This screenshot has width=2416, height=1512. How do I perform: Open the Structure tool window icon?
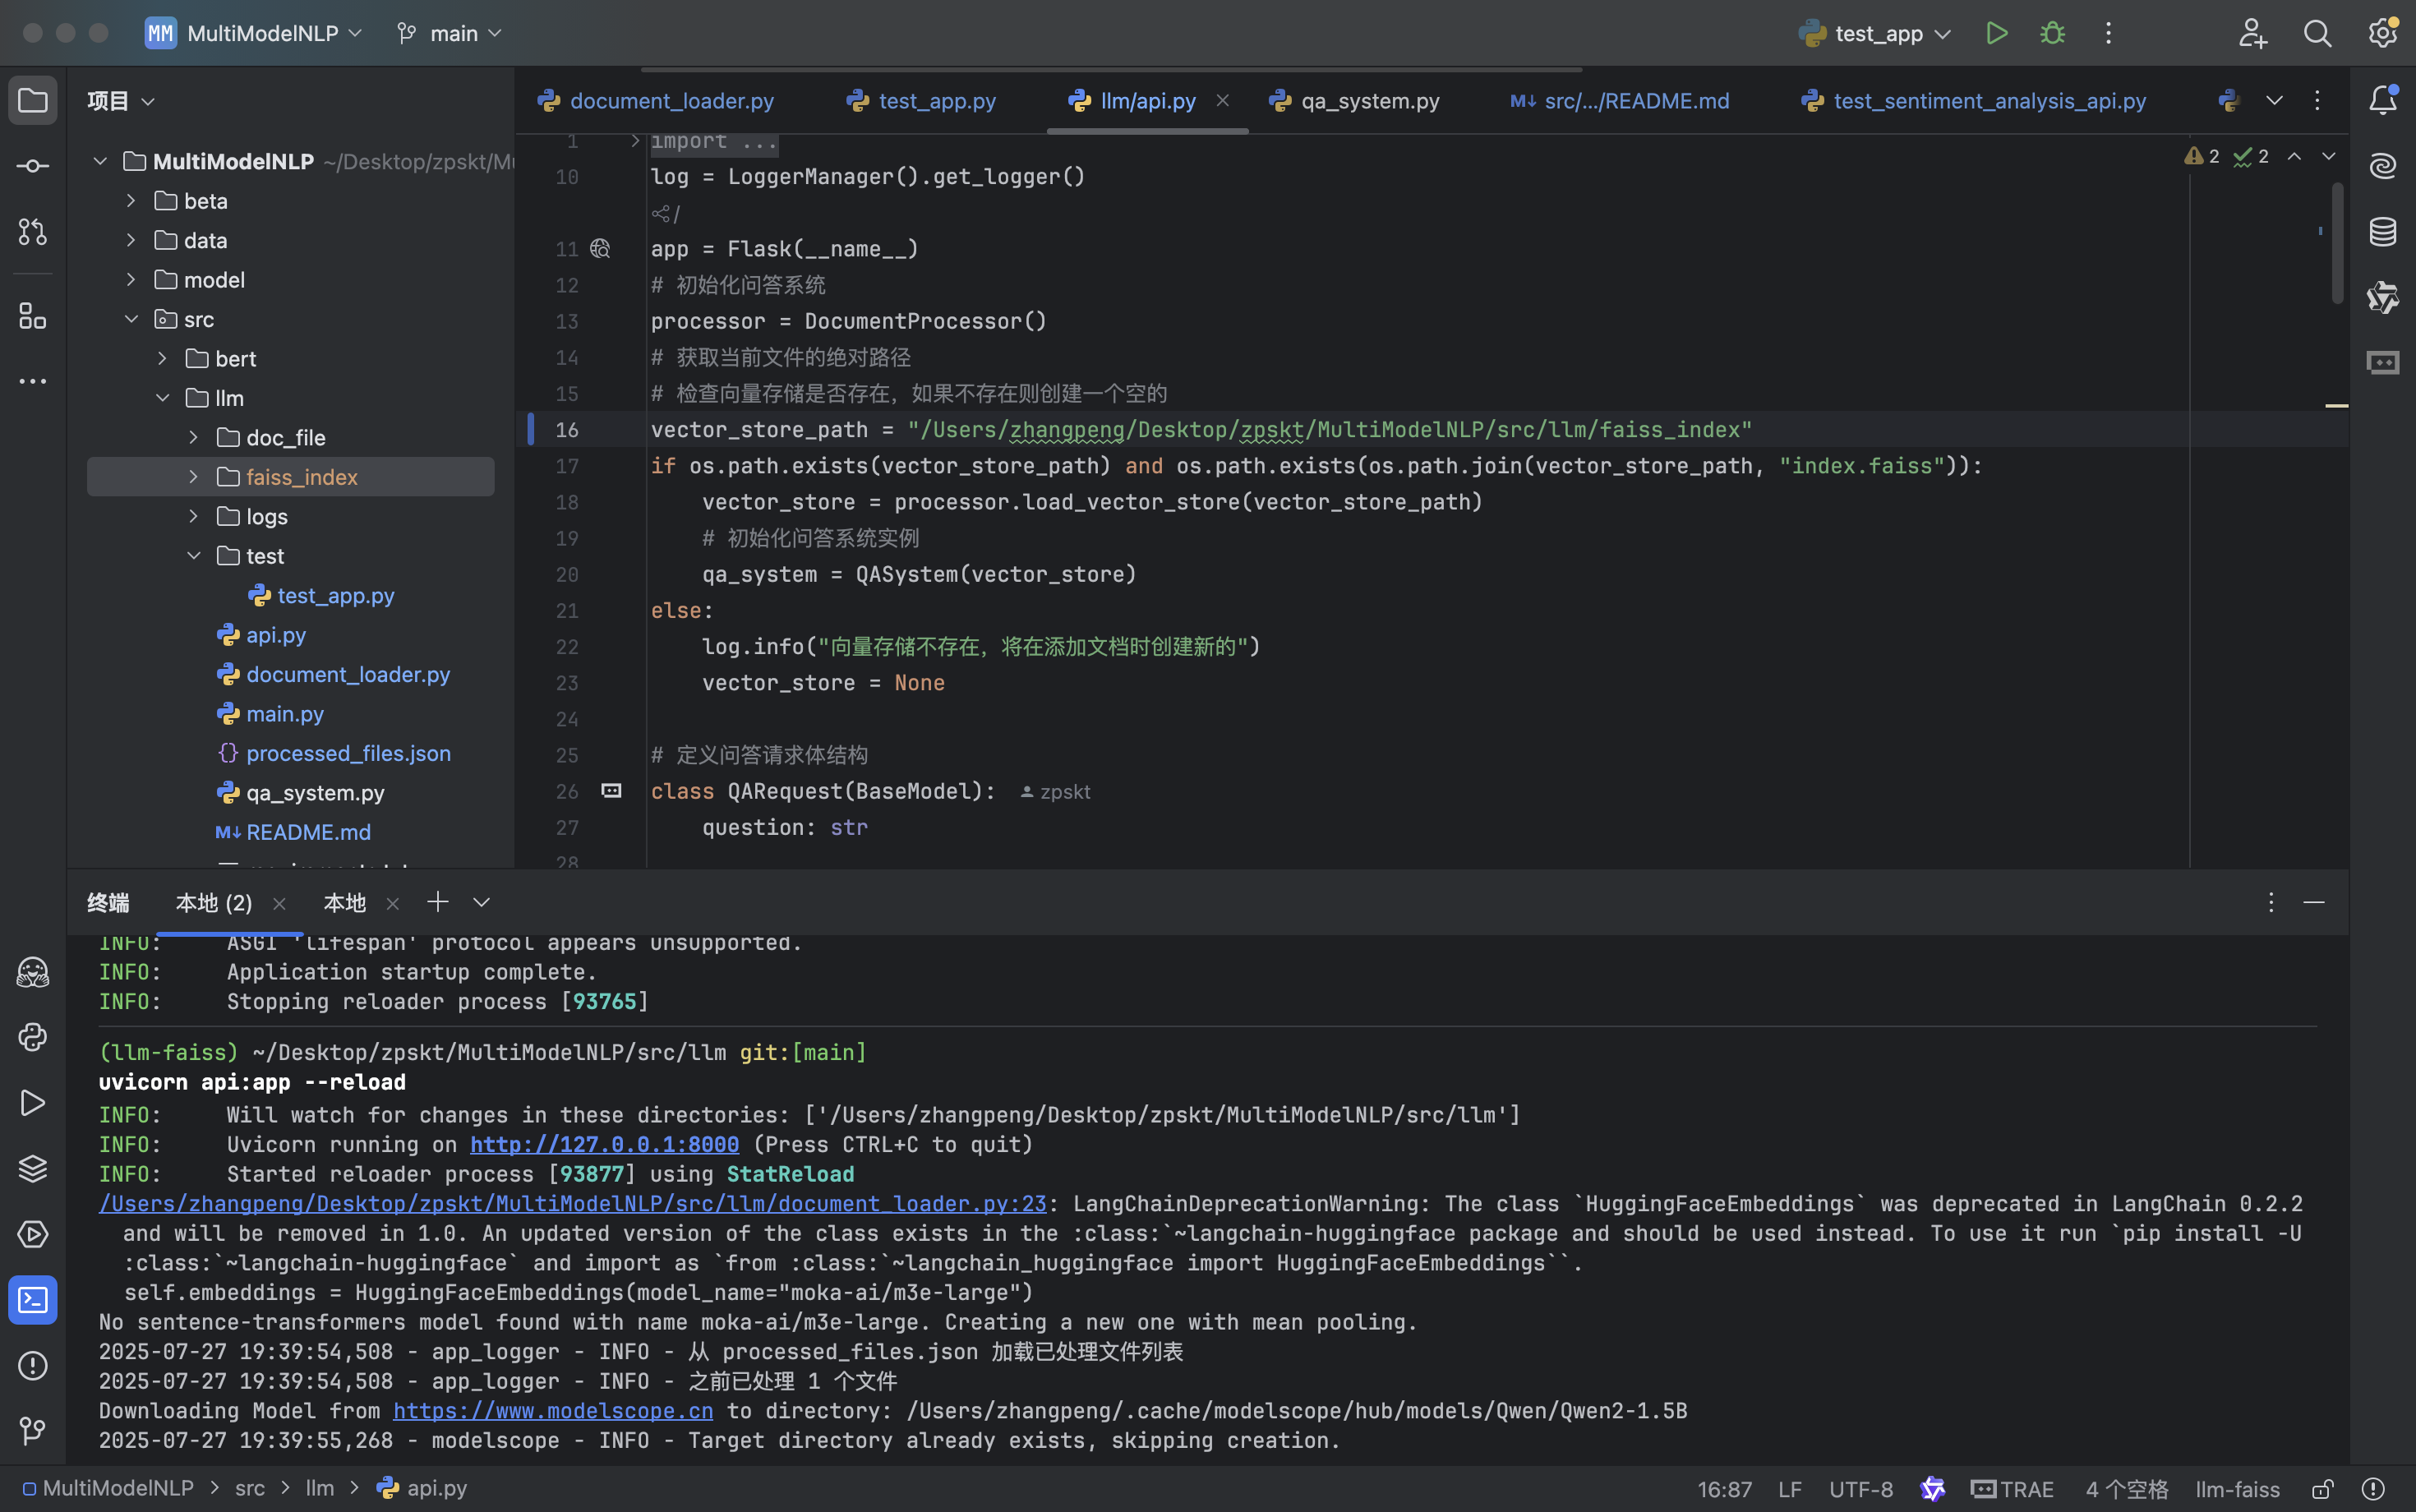pos(32,316)
